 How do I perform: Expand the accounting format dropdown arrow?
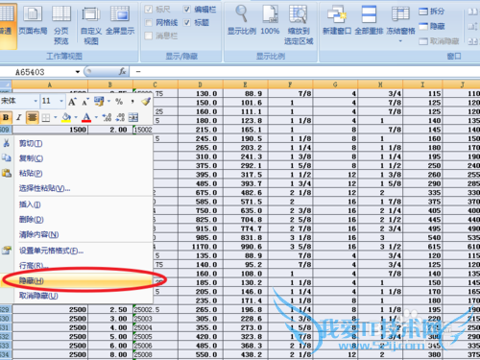click(x=108, y=101)
